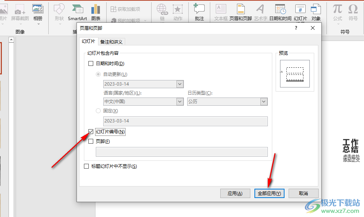364x217 pixels.
Task: Click the Cancel (取消) button
Action: point(303,193)
